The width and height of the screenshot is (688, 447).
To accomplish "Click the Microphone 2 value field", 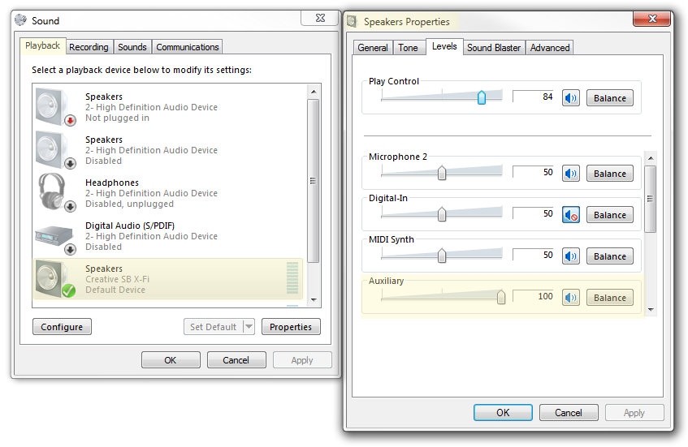I will click(534, 172).
